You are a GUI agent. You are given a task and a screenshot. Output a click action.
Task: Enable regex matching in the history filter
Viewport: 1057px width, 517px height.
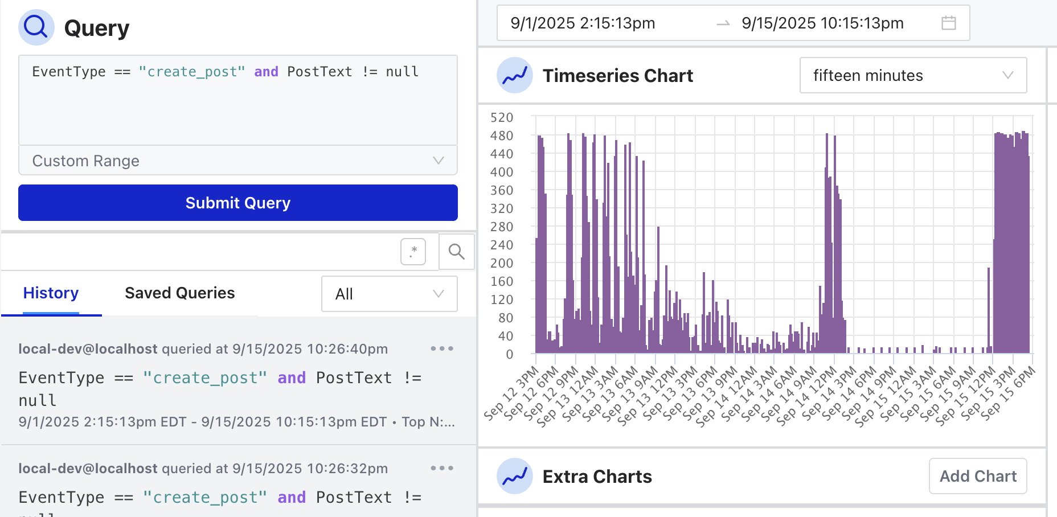point(413,251)
